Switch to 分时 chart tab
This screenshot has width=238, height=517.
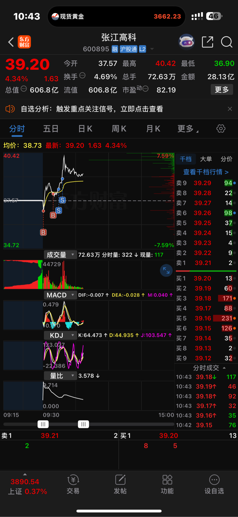[x=17, y=129]
